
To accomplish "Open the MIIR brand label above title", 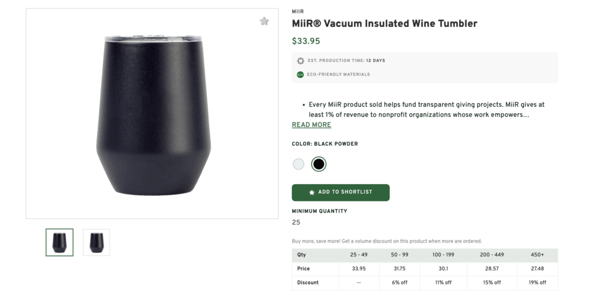I will pyautogui.click(x=297, y=12).
